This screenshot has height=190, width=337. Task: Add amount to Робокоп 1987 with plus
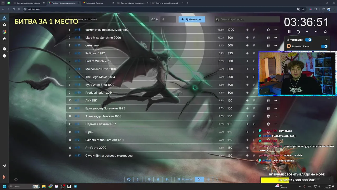(x=247, y=53)
